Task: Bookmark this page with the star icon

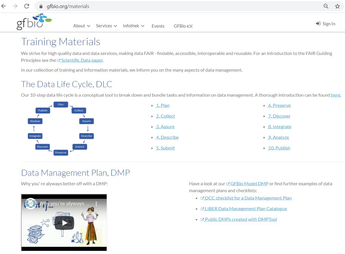Action: (x=338, y=6)
